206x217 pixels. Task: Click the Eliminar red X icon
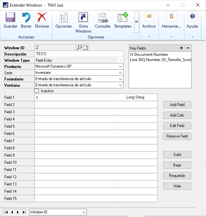42,17
